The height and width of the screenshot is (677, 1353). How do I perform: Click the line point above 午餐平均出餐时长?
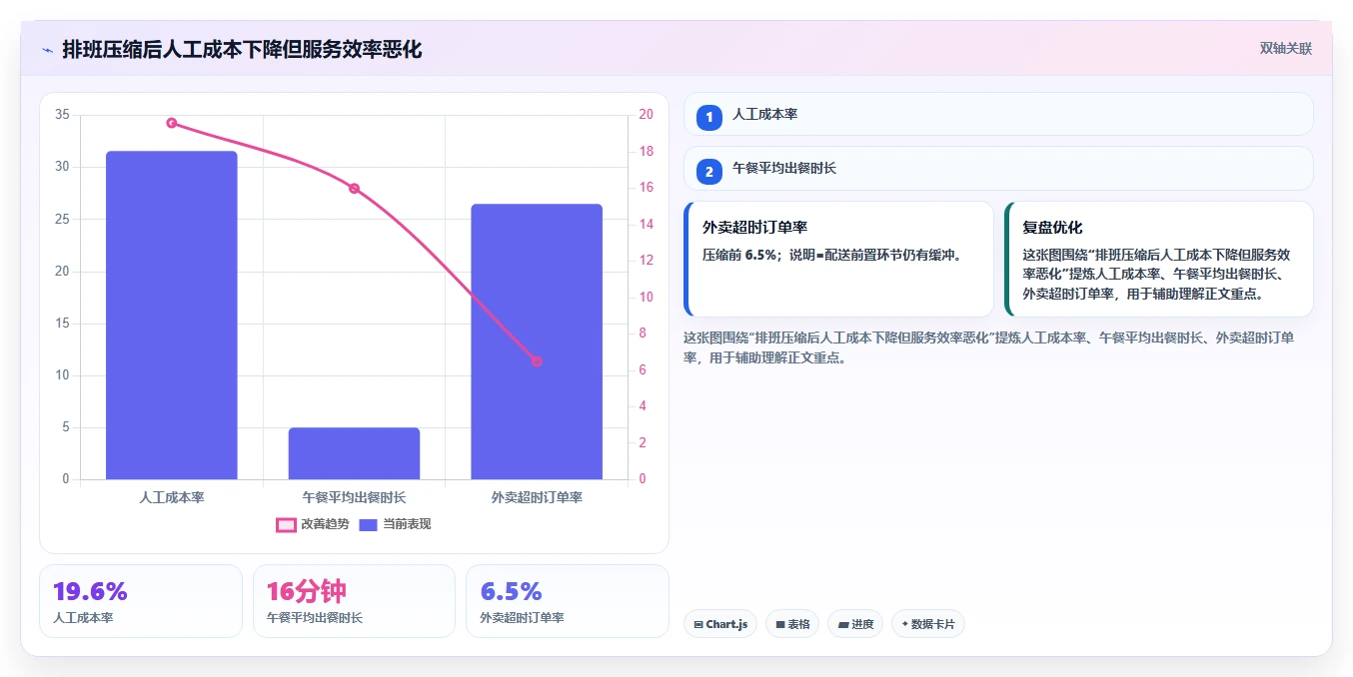point(354,189)
